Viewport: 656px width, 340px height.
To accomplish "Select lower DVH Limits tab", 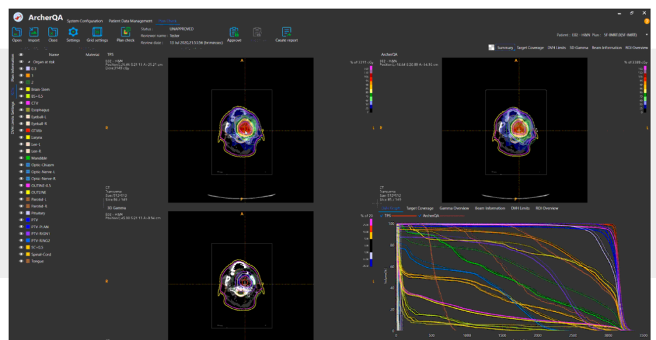I will point(520,208).
